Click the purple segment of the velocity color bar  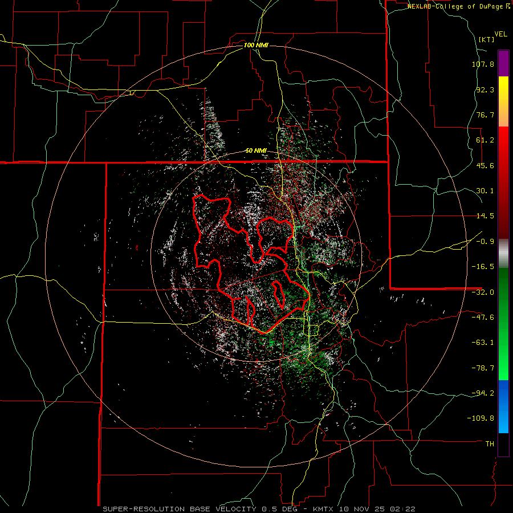point(503,63)
